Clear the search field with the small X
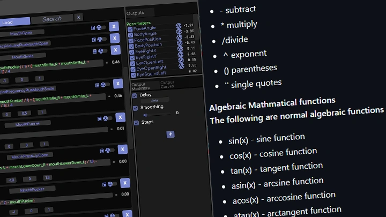Viewport: 386px width, 217px height. pos(78,17)
